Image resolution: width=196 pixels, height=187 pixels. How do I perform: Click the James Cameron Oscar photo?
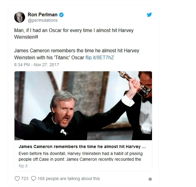[83, 106]
